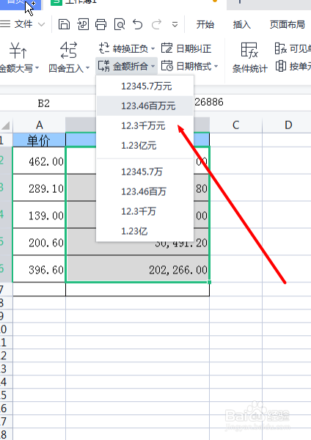Viewport: 311px width, 440px height.
Task: Select column C header
Action: (235, 125)
